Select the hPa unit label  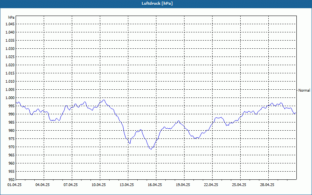[x=11, y=18]
